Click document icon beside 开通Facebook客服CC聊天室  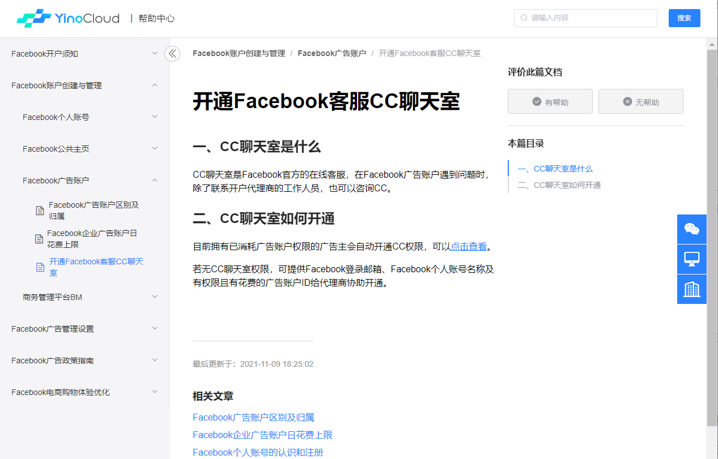pyautogui.click(x=40, y=267)
